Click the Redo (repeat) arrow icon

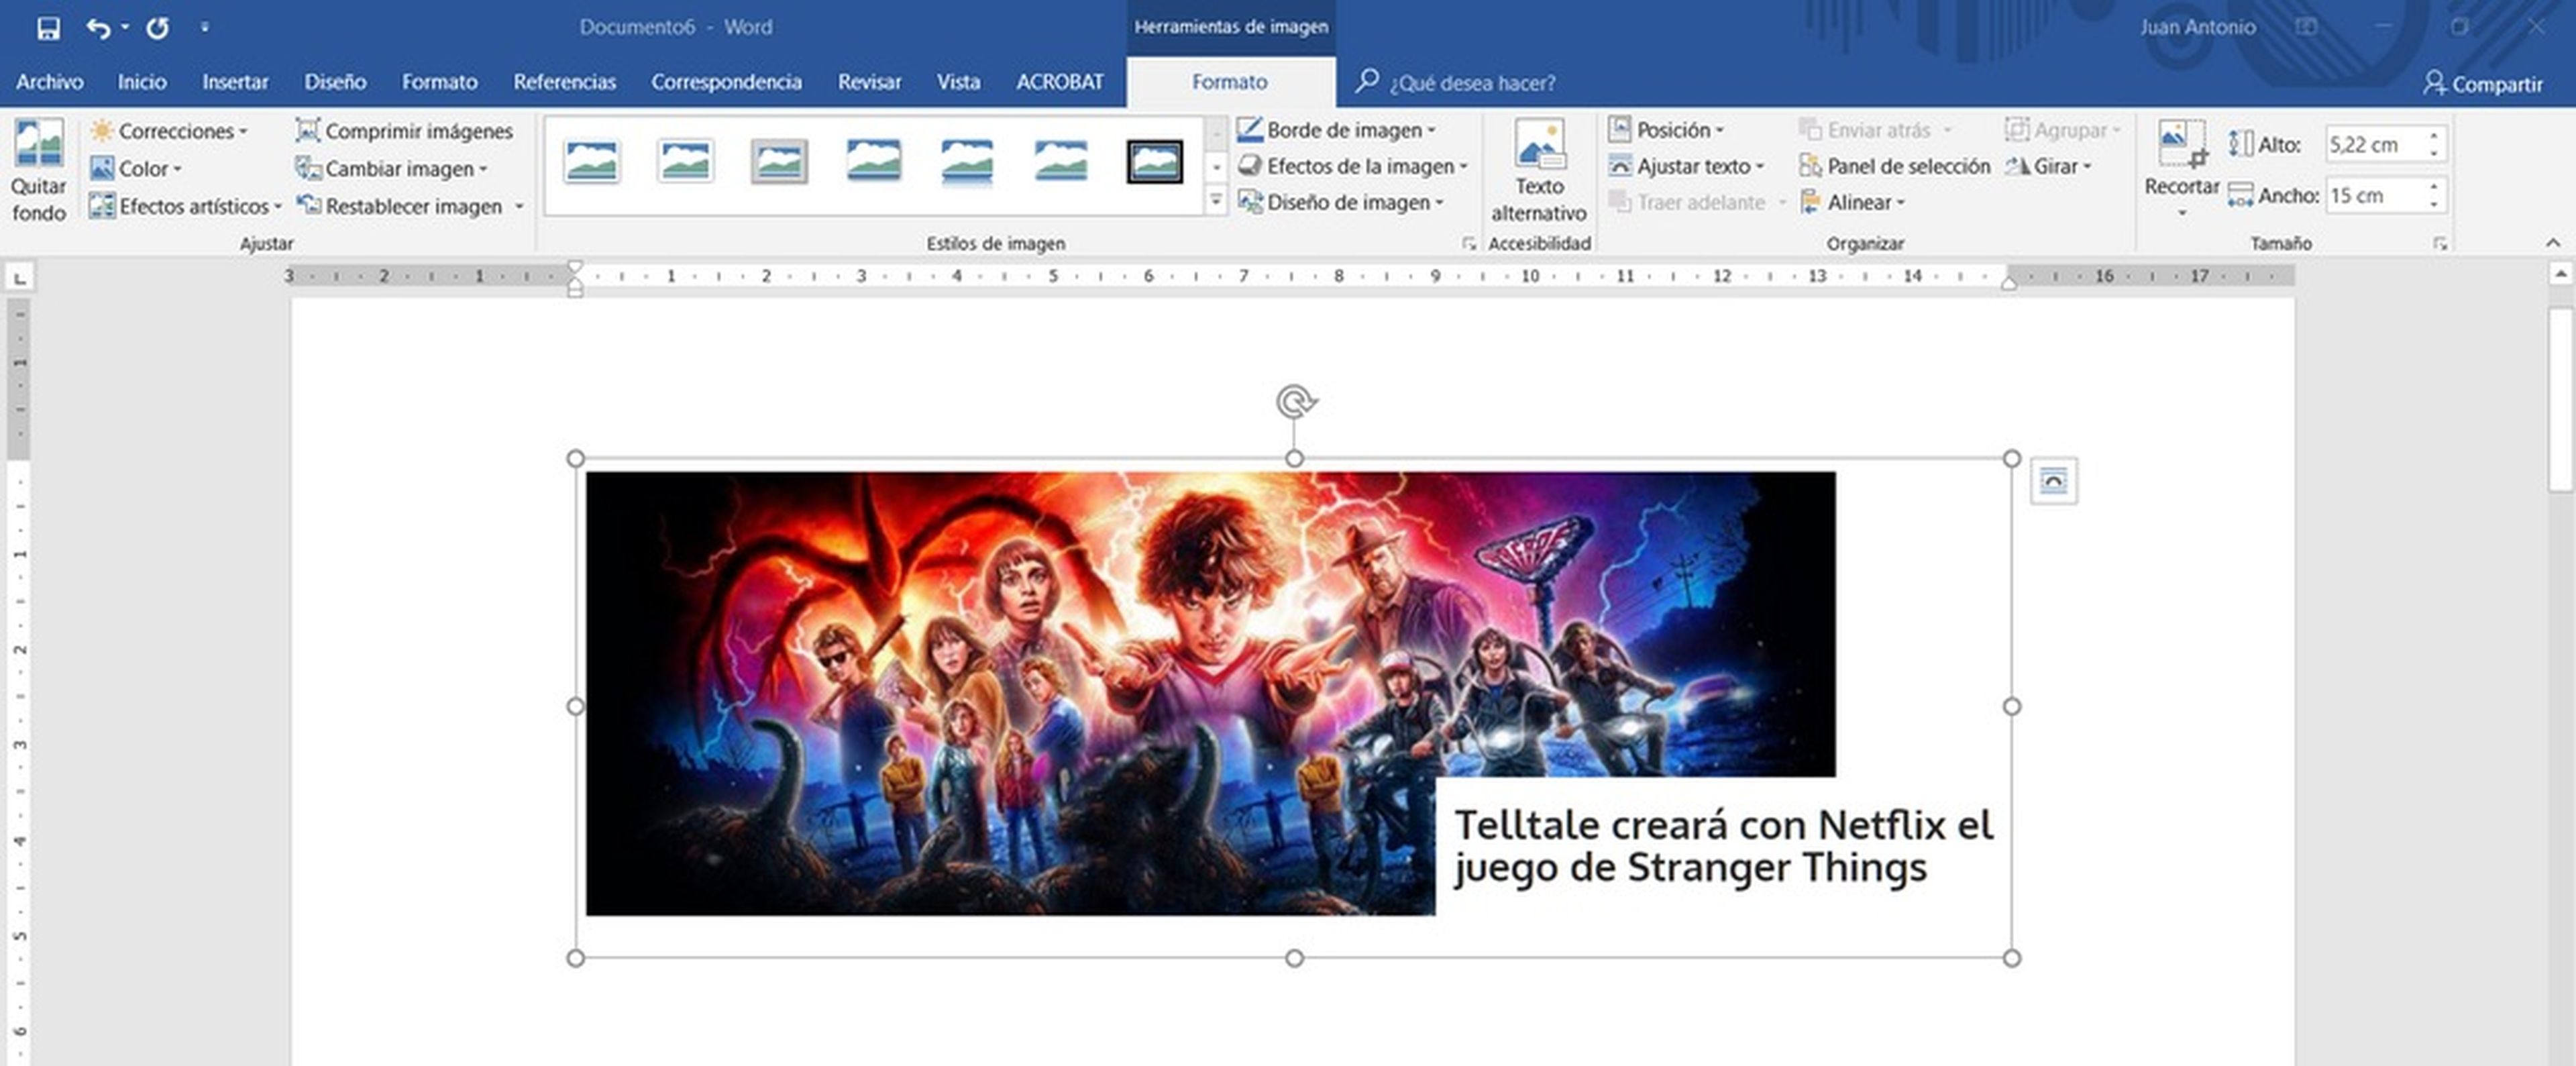pyautogui.click(x=157, y=28)
